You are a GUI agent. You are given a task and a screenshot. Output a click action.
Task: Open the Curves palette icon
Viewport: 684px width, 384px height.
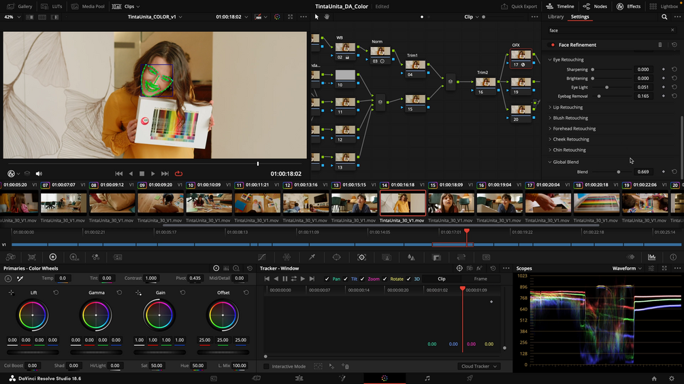(262, 258)
